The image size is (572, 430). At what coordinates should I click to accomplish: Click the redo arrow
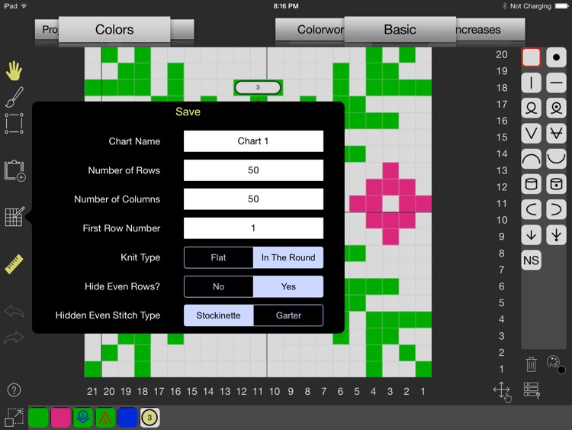tap(14, 338)
